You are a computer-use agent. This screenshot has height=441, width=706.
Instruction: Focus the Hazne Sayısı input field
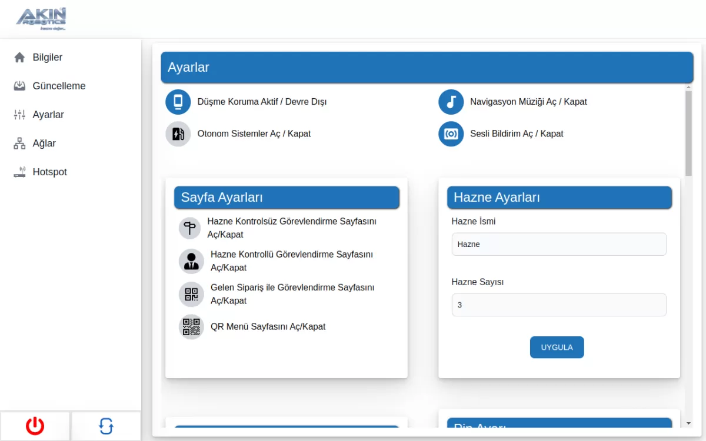pos(559,305)
